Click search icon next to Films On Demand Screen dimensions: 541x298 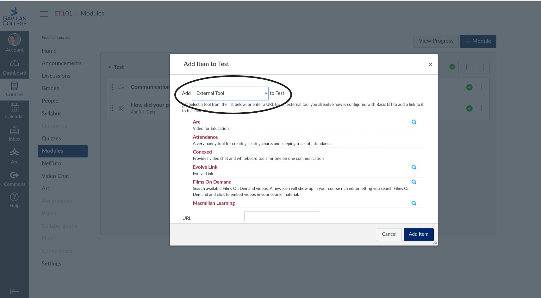point(414,182)
